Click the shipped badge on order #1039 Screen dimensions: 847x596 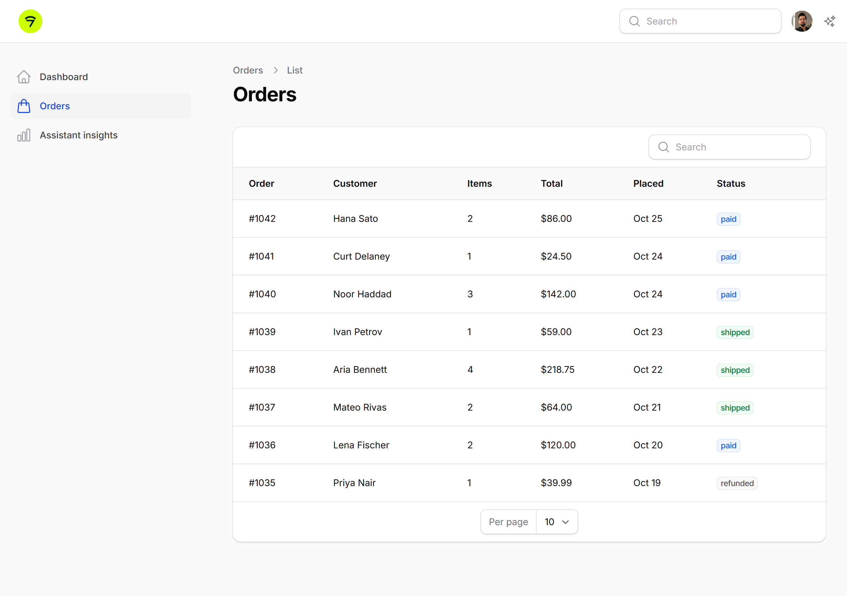(735, 332)
